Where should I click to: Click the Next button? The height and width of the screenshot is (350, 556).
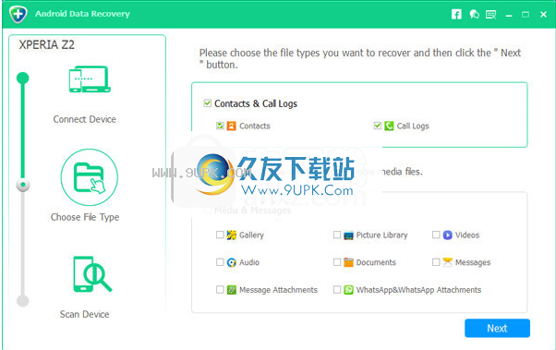(x=497, y=328)
